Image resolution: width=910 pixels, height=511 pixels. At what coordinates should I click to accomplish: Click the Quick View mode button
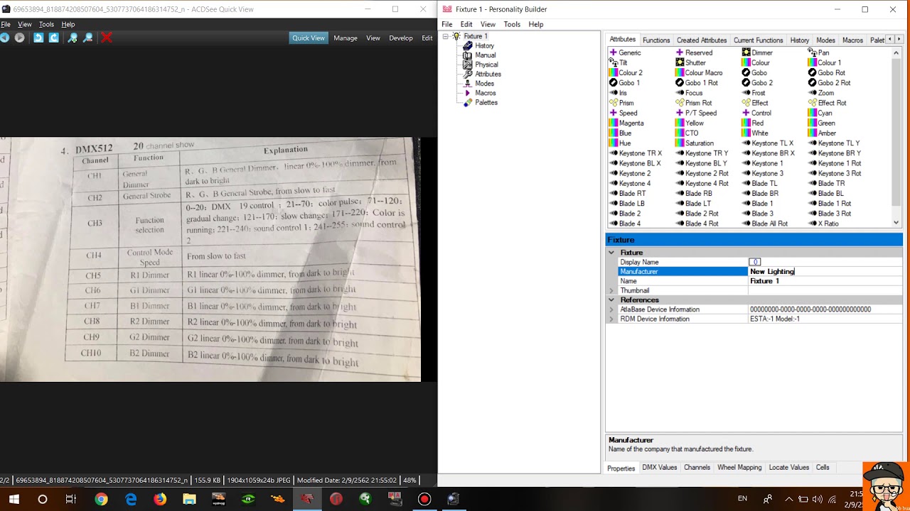[309, 38]
